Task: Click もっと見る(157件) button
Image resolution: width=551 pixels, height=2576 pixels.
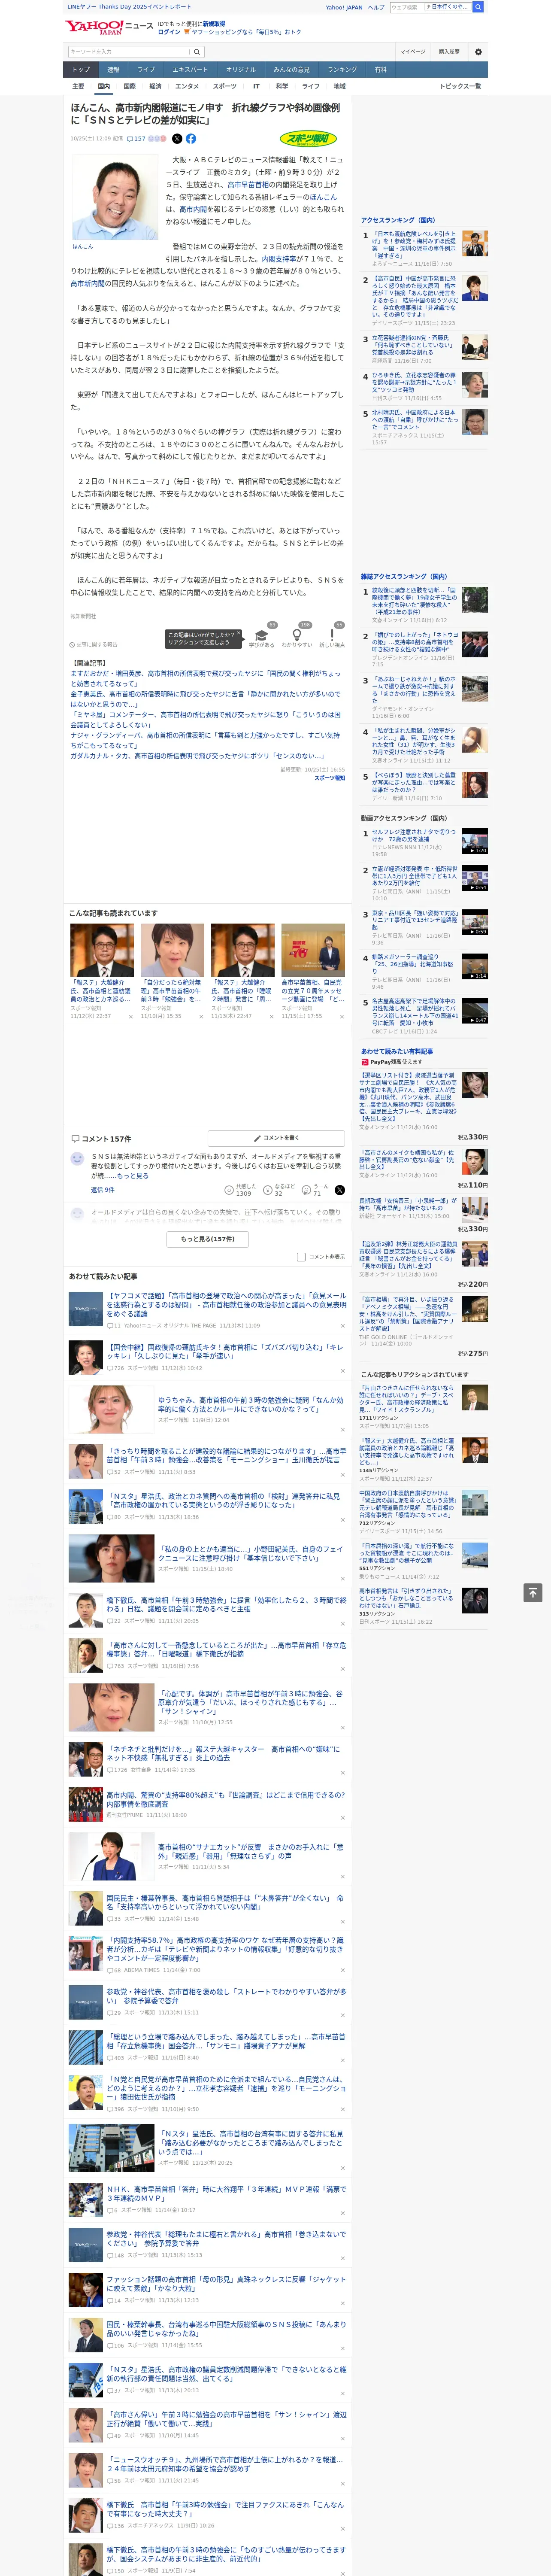Action: tap(207, 1239)
